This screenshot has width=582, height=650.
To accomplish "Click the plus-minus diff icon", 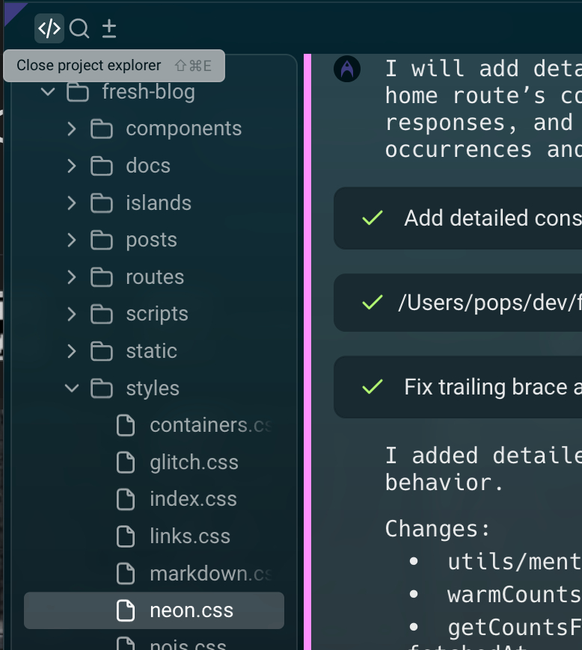I will tap(109, 29).
